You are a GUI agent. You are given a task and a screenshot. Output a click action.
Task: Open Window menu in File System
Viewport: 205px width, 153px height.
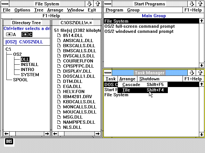click(x=76, y=10)
